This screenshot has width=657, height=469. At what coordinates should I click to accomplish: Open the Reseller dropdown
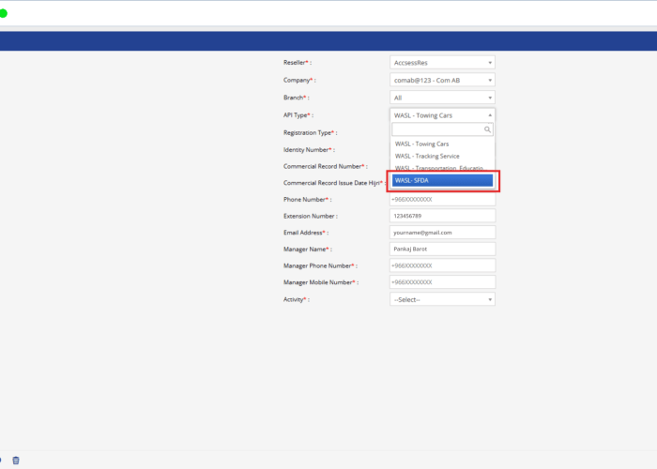442,63
